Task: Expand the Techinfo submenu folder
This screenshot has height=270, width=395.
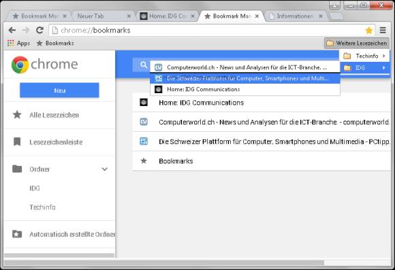Action: (x=364, y=56)
